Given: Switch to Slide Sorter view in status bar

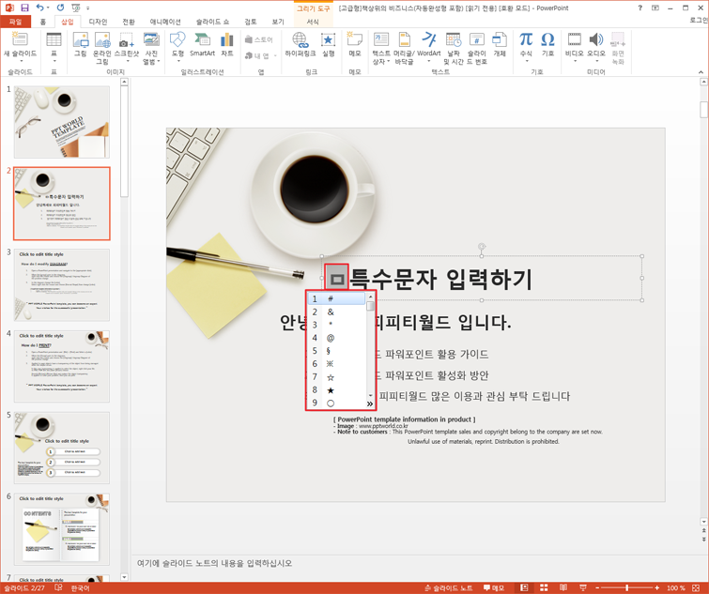Looking at the screenshot, I should pyautogui.click(x=544, y=587).
